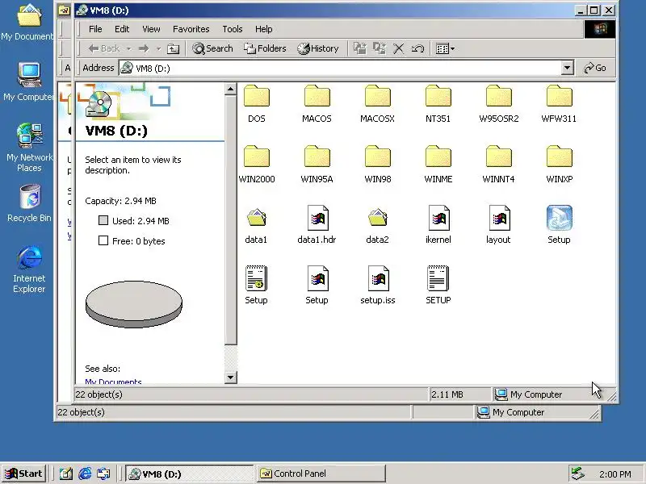
Task: Click the VM8 (D:) taskbar button
Action: (190, 474)
